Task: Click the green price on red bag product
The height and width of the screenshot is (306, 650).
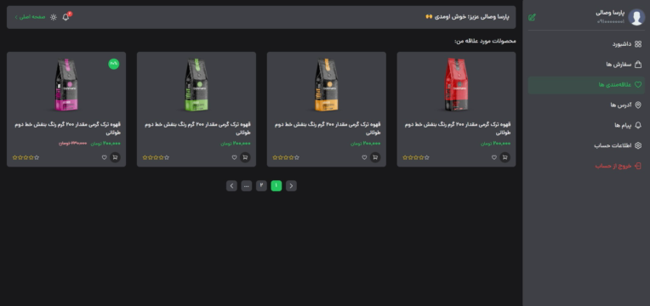Action: (x=495, y=144)
